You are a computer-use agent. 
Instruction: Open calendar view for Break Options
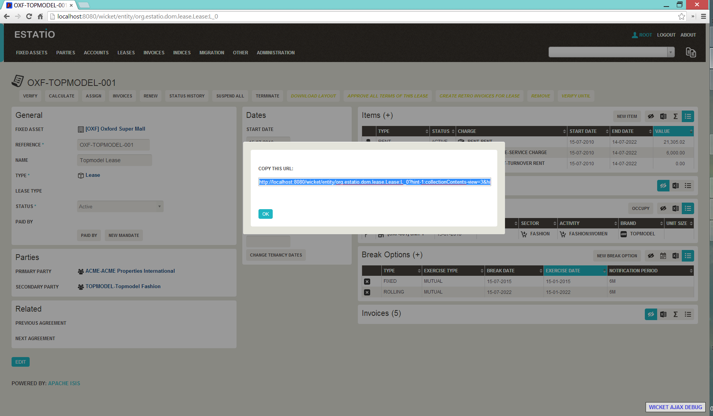pyautogui.click(x=663, y=256)
